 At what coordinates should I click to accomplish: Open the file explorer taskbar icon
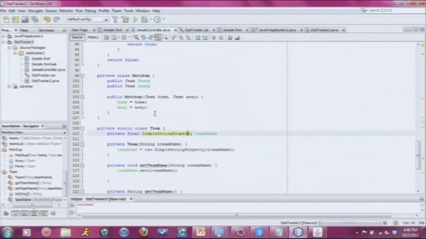[65, 232]
